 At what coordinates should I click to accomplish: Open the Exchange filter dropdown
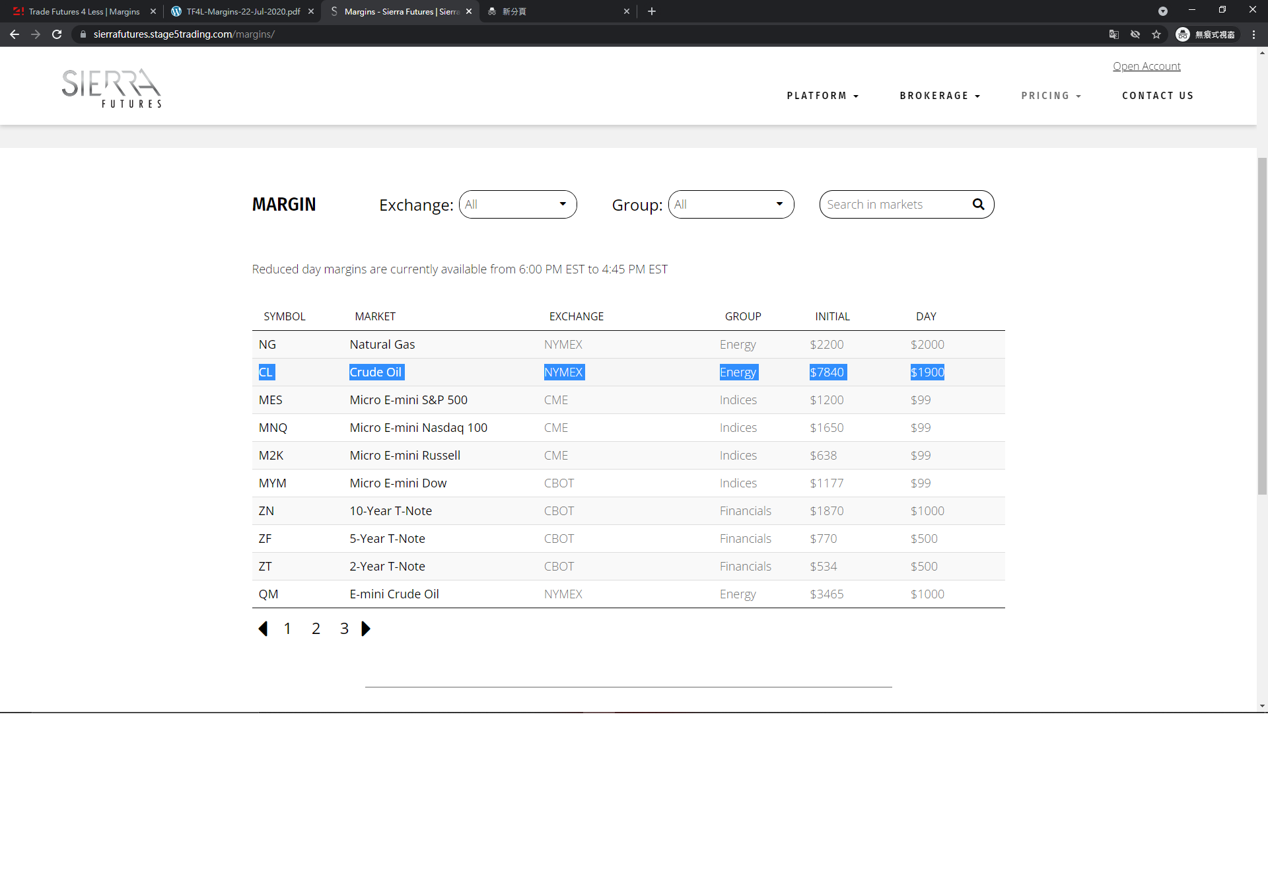point(518,205)
